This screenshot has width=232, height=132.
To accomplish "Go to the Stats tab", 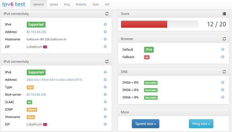I will pos(96,4).
